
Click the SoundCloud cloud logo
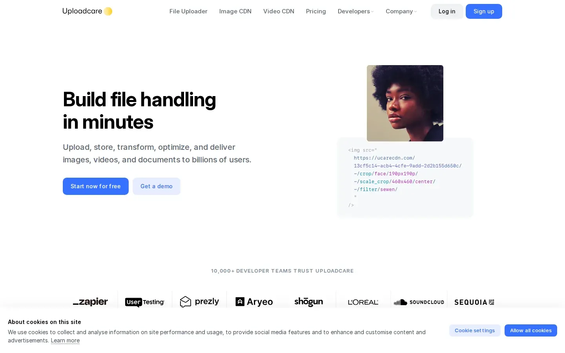tap(401, 302)
